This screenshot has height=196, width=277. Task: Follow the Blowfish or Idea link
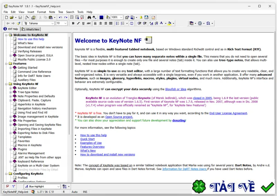(x=176, y=89)
